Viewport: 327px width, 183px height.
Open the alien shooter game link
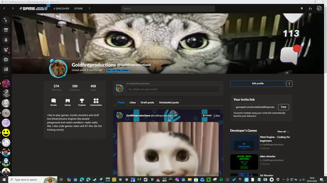tap(267, 157)
